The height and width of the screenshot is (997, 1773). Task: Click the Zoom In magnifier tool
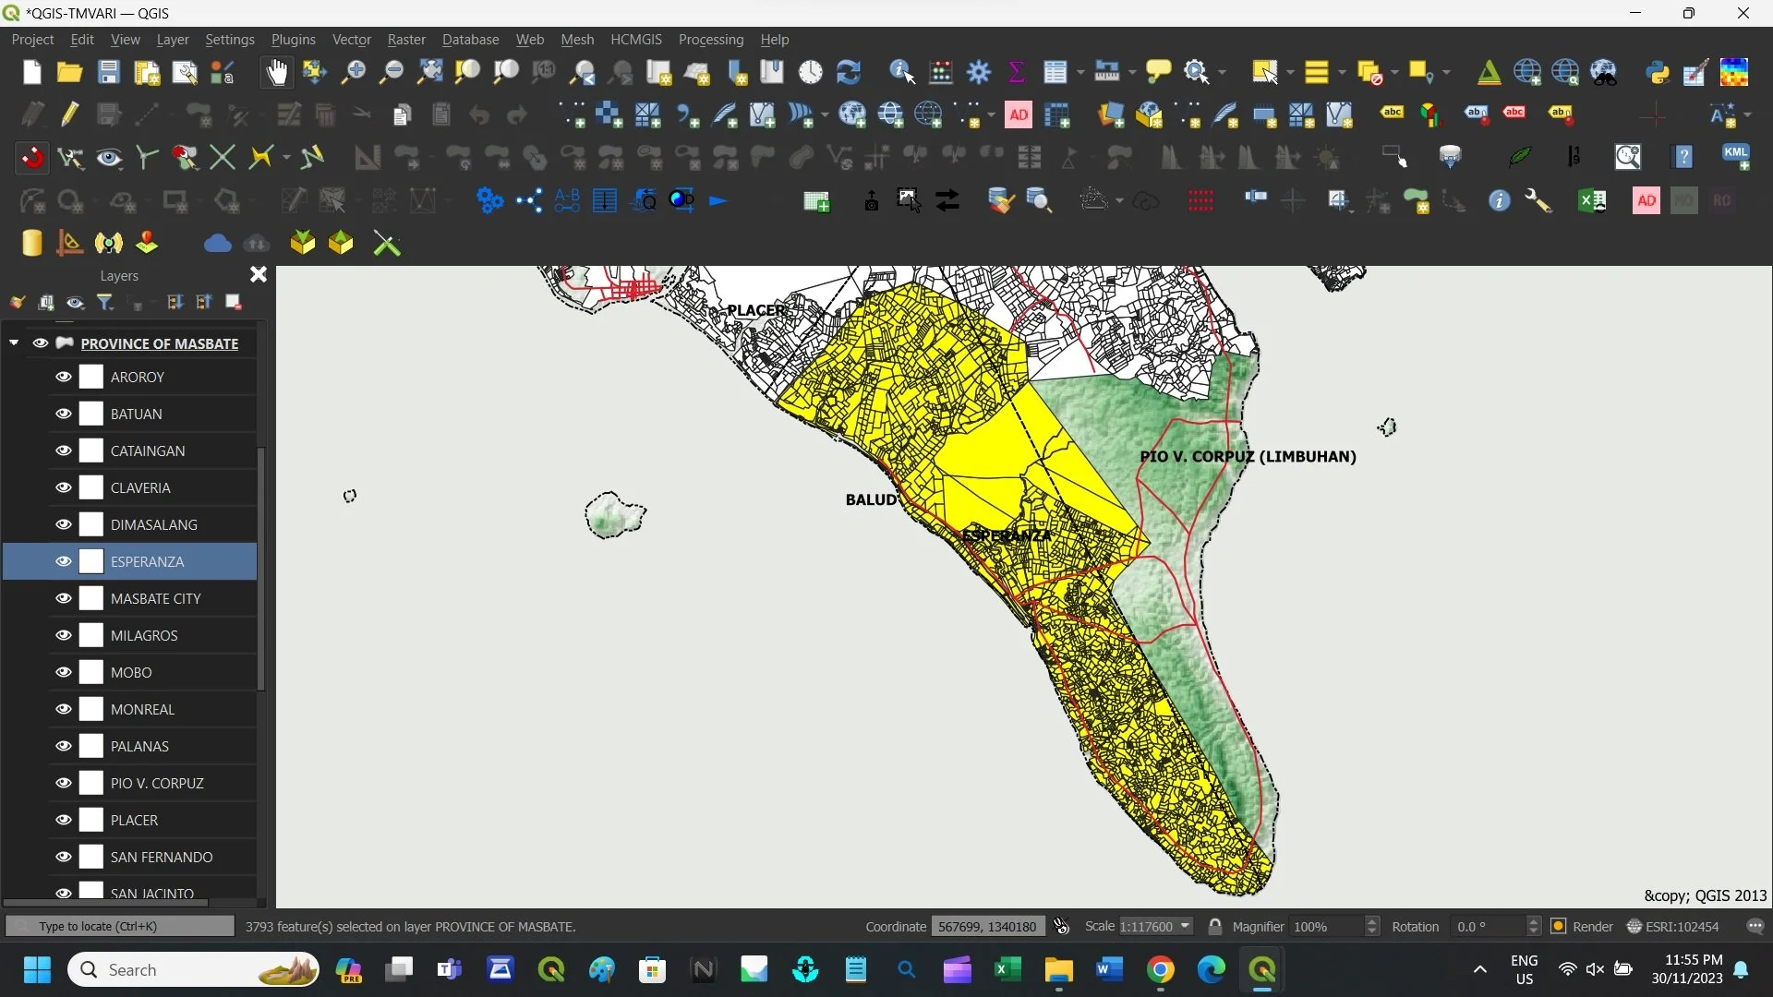pyautogui.click(x=353, y=72)
